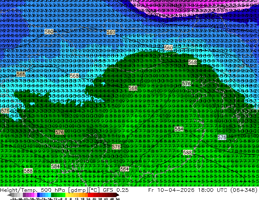Image resolution: width=259 pixels, height=200 pixels.
Task: Click the gray swatch on the temperature legend
Action: (13, 195)
